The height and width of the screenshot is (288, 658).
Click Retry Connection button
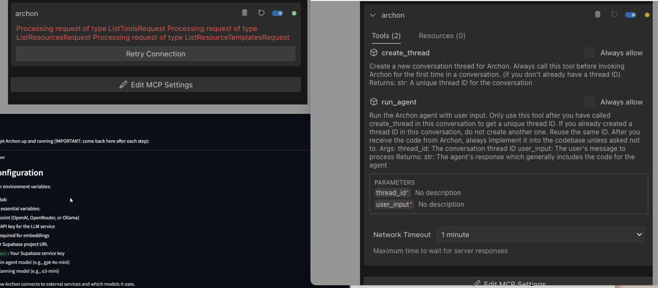pyautogui.click(x=156, y=54)
